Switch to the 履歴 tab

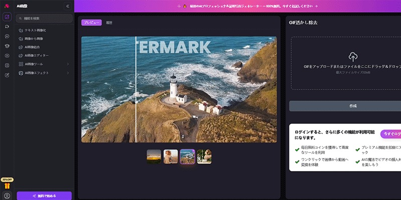coord(109,22)
